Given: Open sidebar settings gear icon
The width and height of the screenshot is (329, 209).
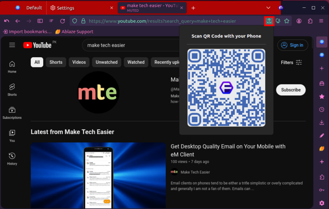Looking at the screenshot, I should [x=322, y=203].
